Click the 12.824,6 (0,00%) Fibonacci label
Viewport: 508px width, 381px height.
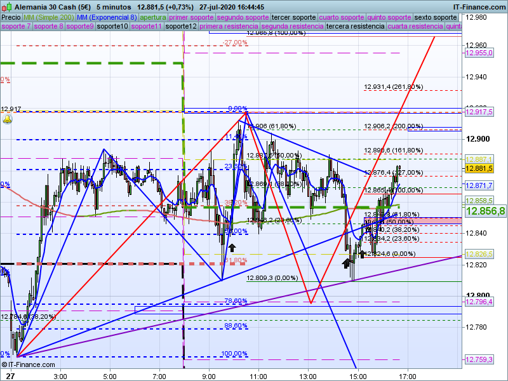pyautogui.click(x=389, y=253)
